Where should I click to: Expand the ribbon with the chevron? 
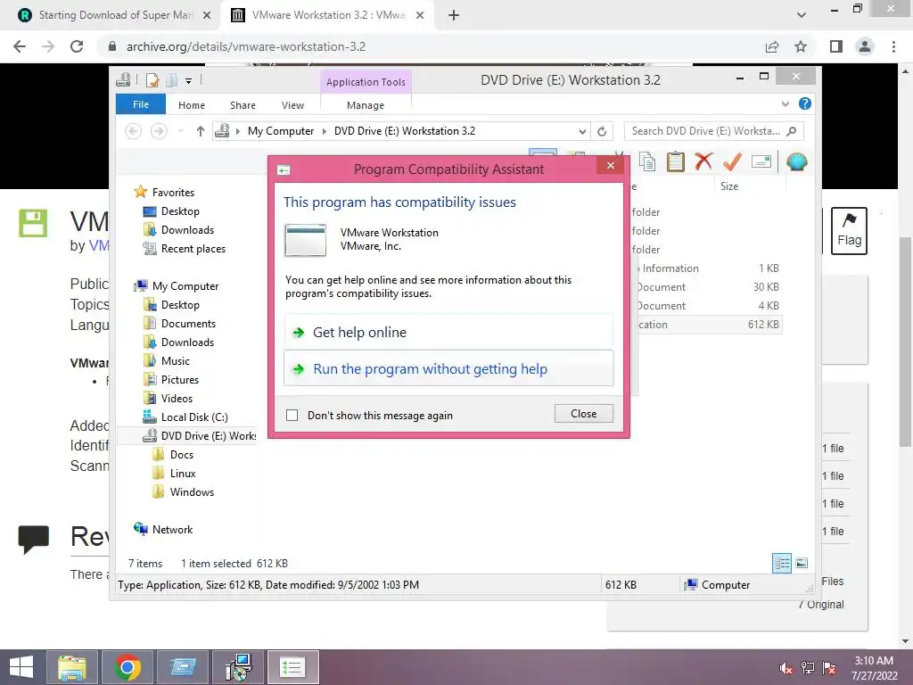pyautogui.click(x=785, y=103)
